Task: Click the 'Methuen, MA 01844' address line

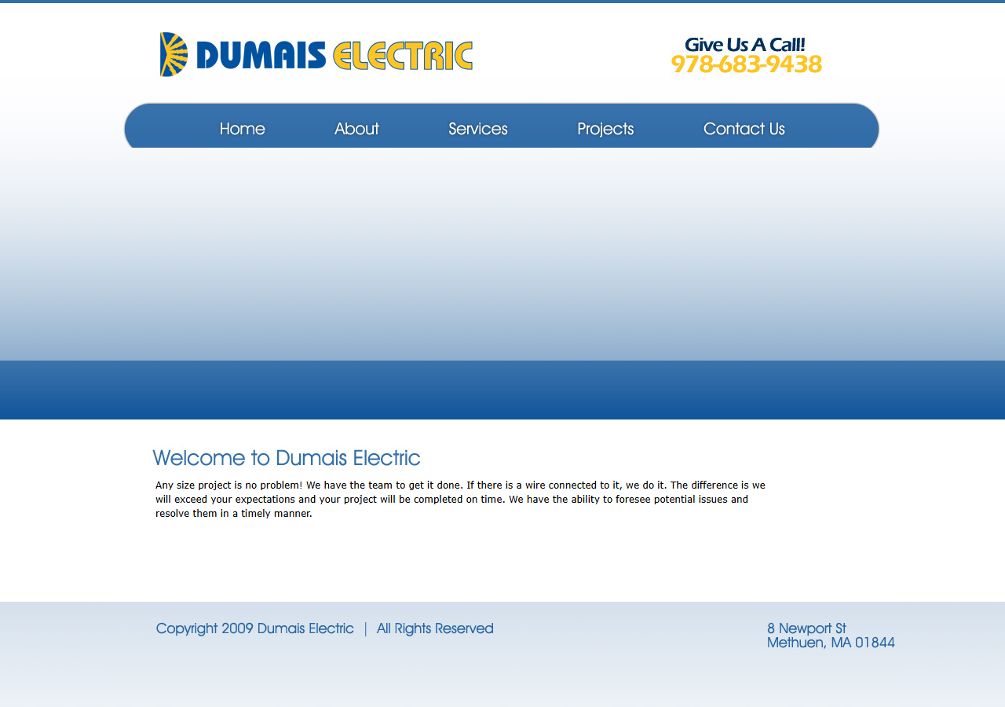Action: pos(831,643)
